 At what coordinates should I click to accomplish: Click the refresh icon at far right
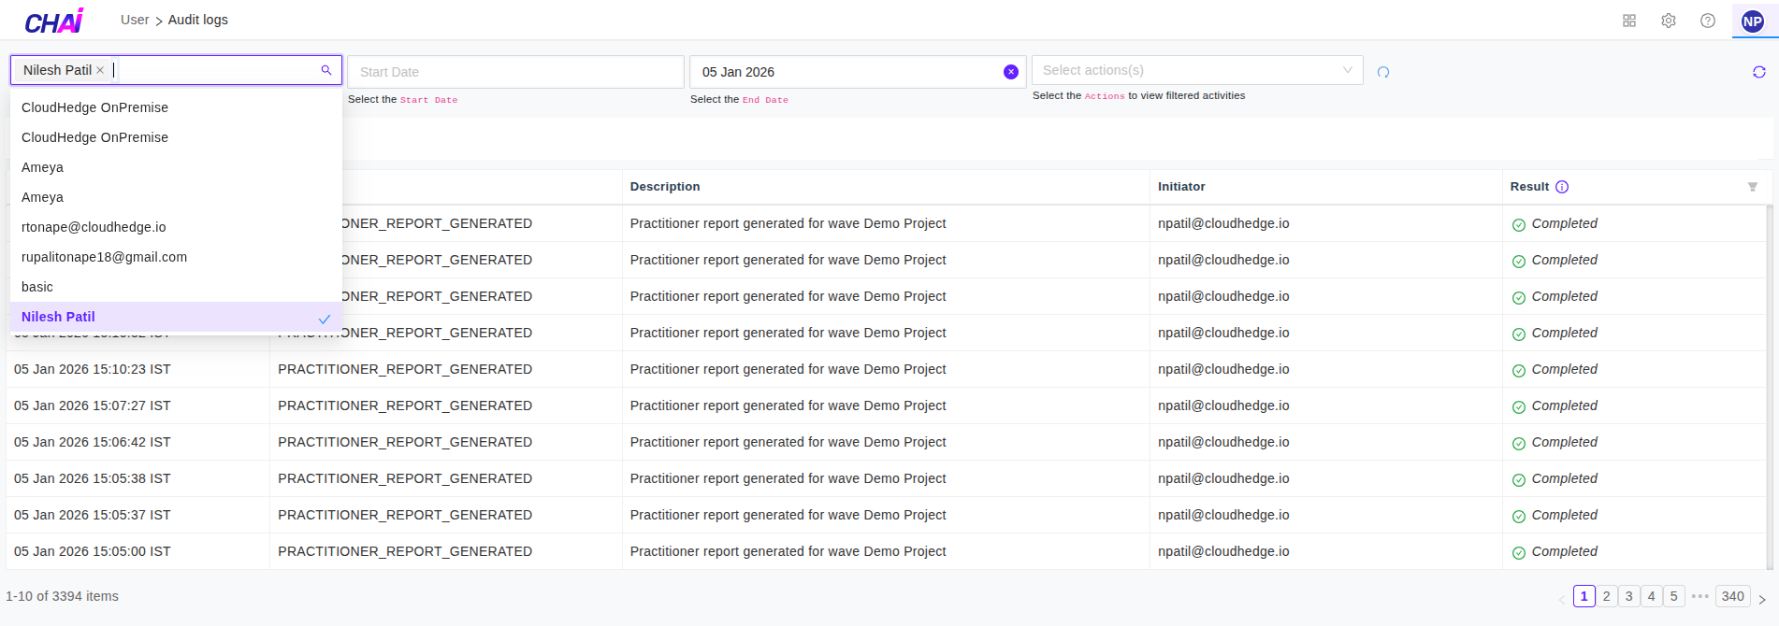[x=1759, y=72]
